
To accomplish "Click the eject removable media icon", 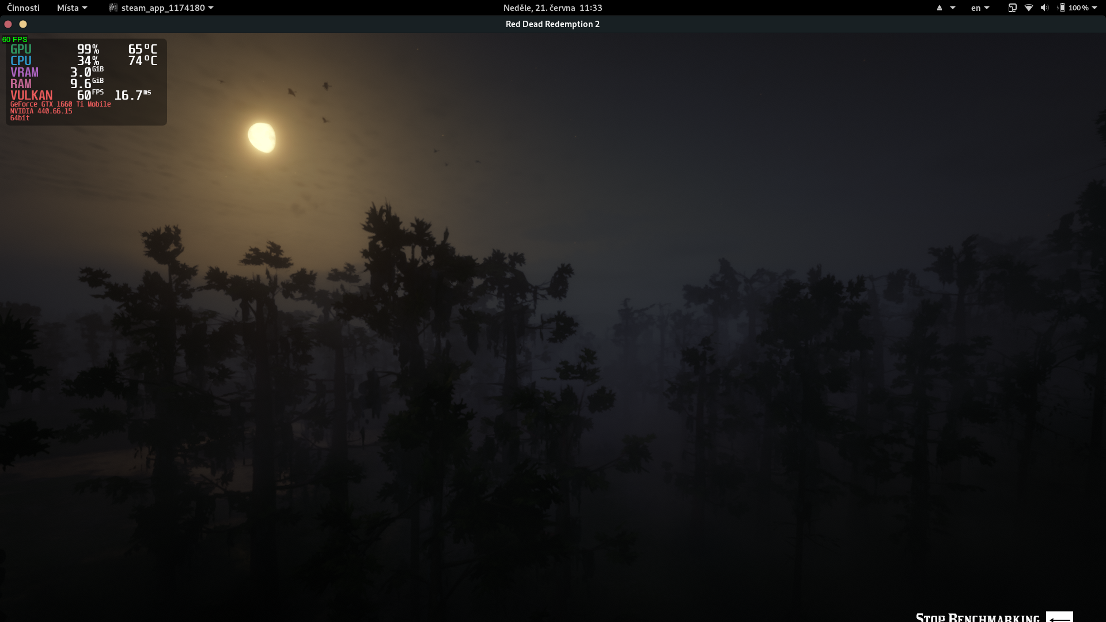I will [x=939, y=8].
